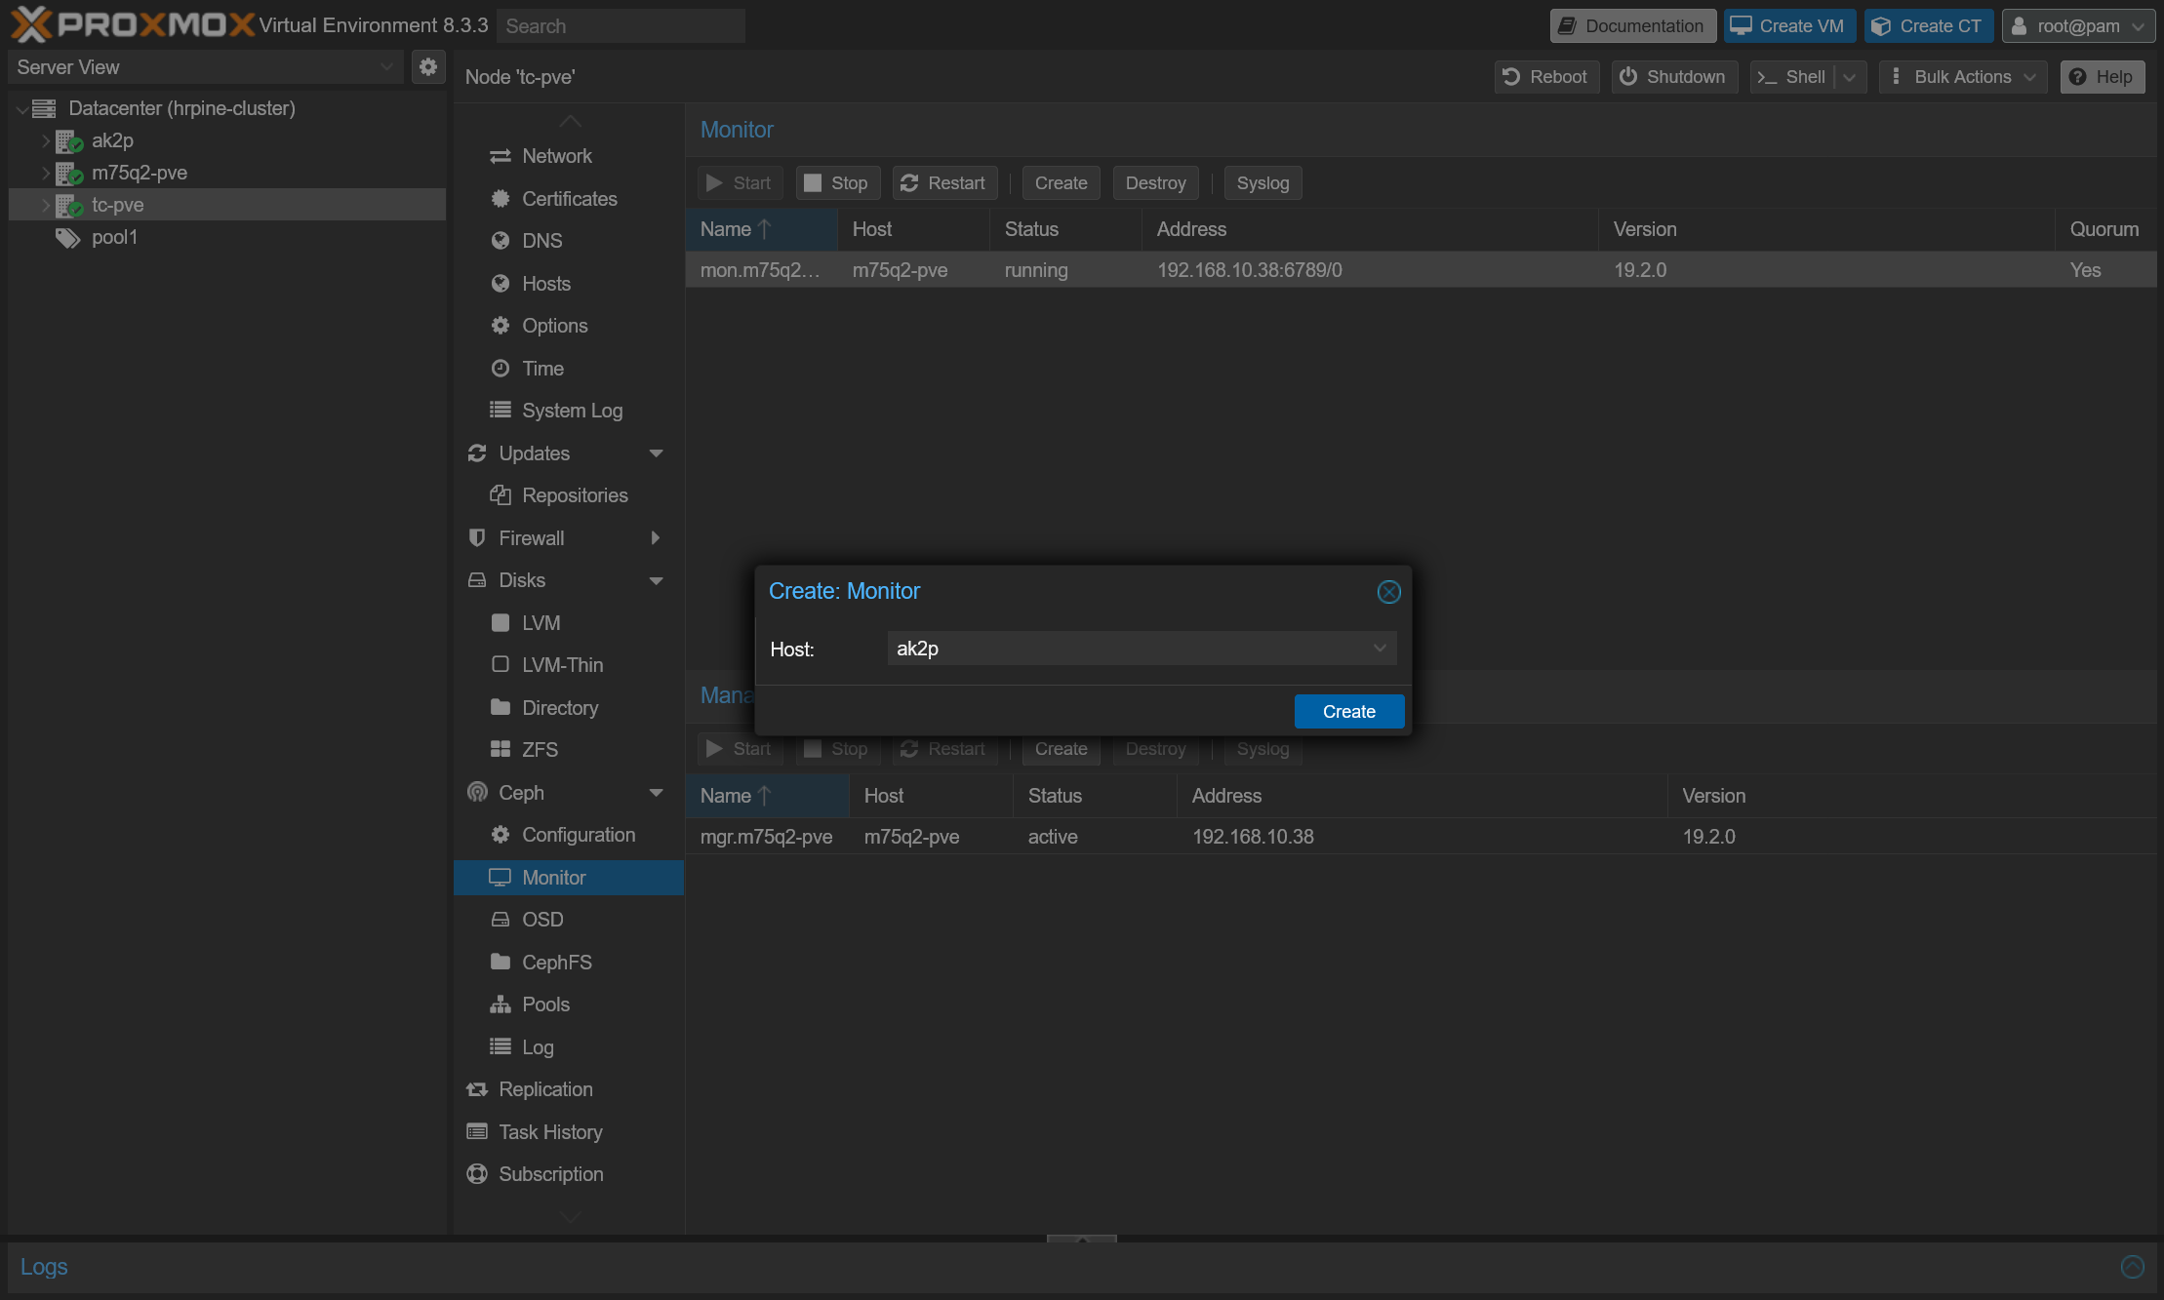2164x1300 pixels.
Task: Collapse the Datacenter (hrpine-cluster) tree
Action: [22, 109]
